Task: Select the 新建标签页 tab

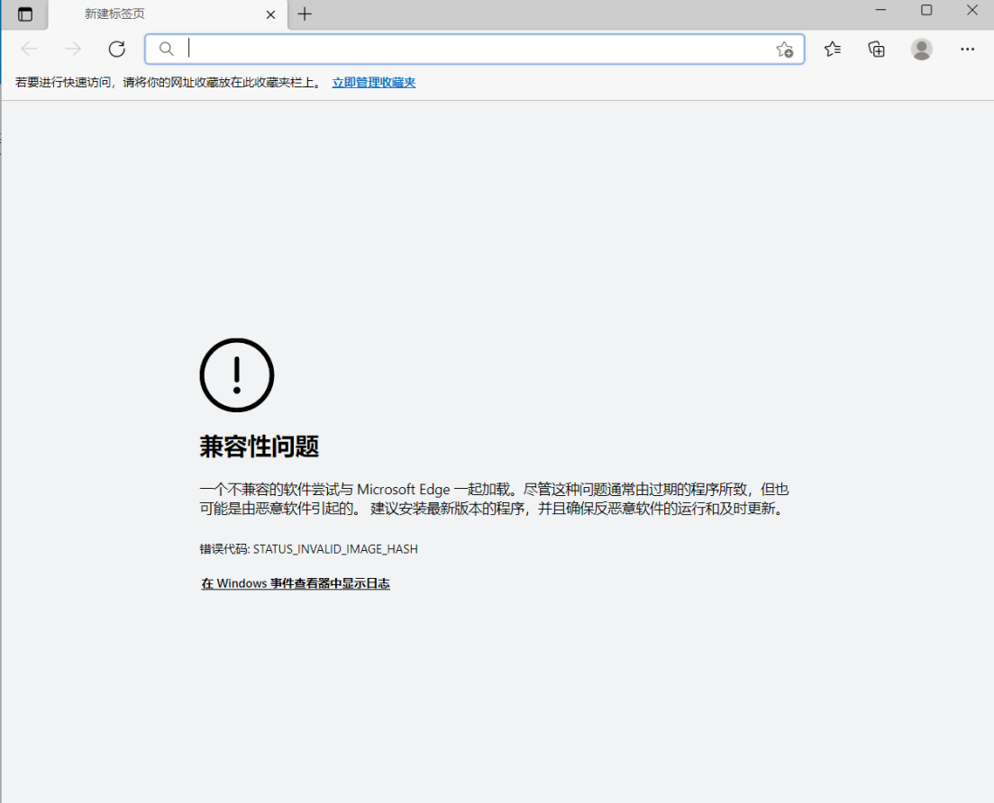Action: point(168,14)
